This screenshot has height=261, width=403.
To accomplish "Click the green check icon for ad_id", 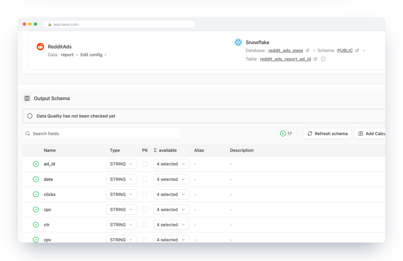I will 36,164.
